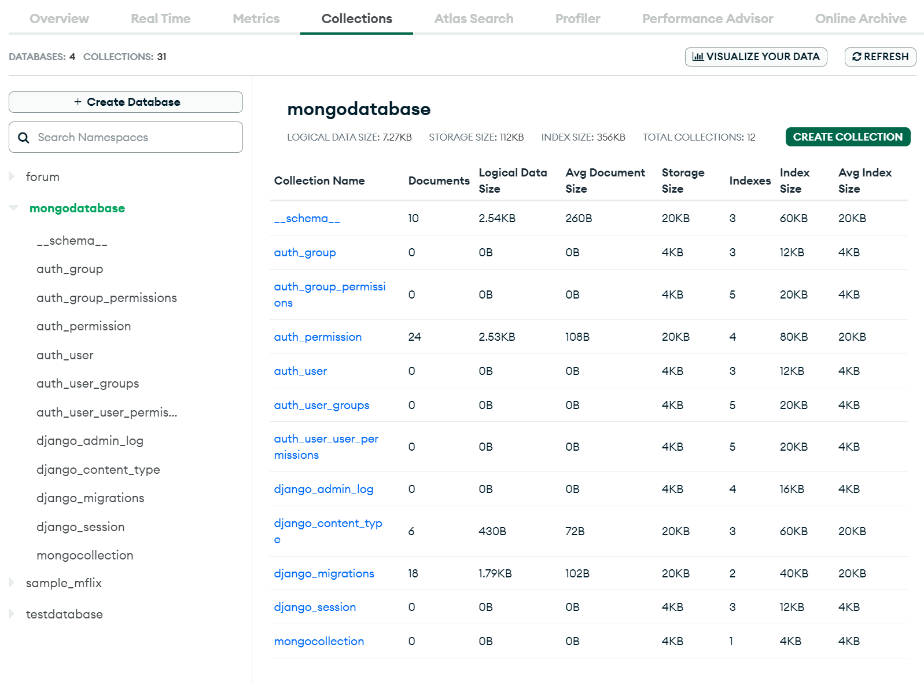Click the Total Collections: 12 stat
924x685 pixels.
point(699,137)
